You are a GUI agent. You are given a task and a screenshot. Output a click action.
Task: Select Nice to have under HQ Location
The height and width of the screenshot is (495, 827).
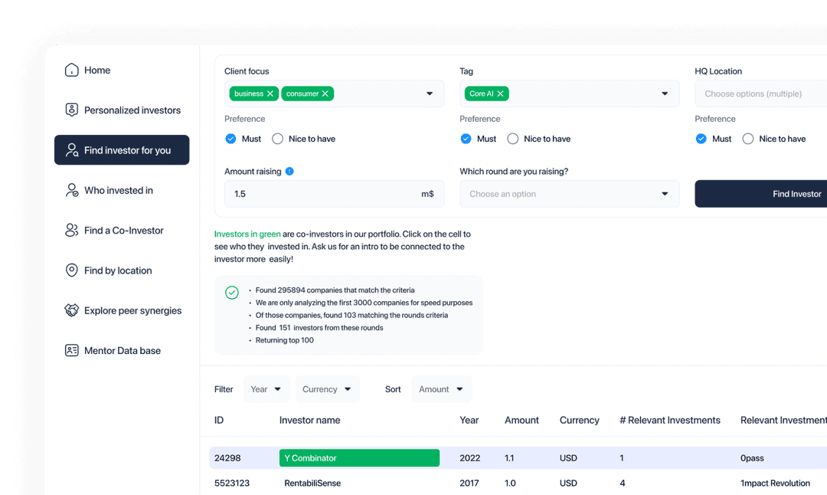click(x=748, y=139)
